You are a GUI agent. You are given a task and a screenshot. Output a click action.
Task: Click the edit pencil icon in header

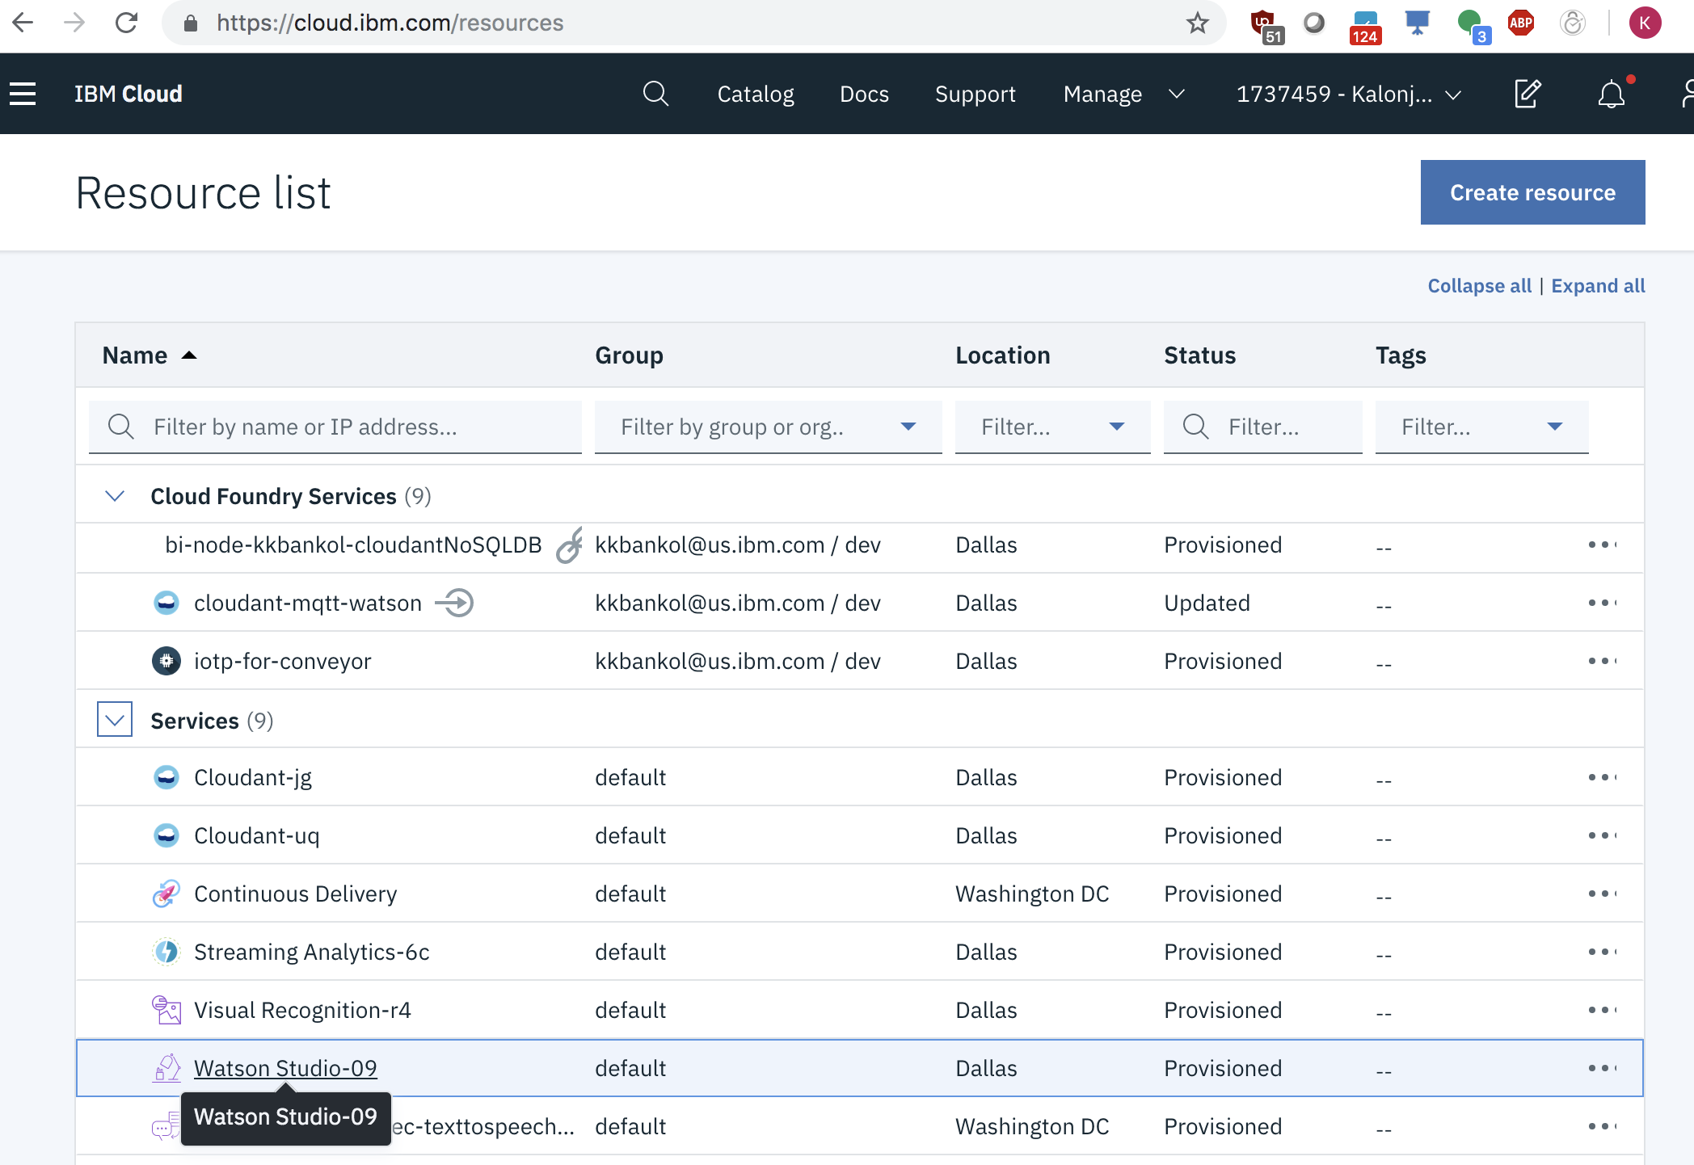(1527, 94)
